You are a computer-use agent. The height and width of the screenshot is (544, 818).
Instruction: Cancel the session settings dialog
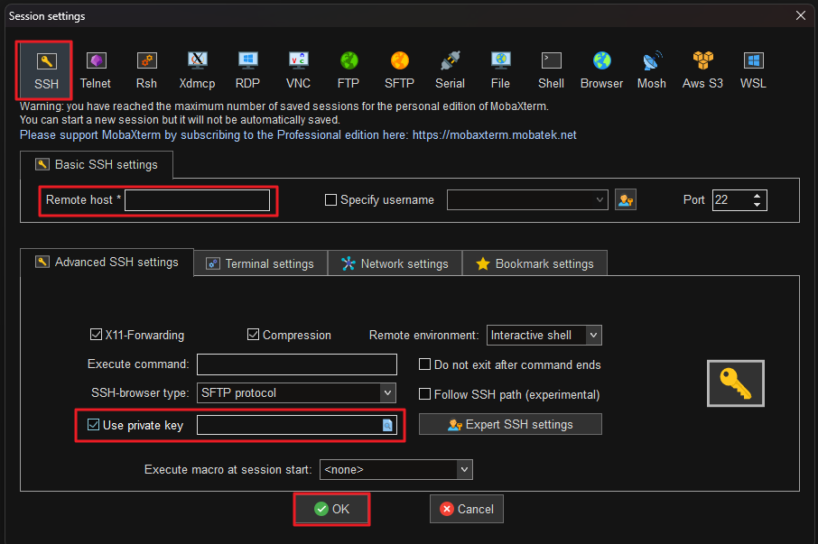click(x=467, y=509)
